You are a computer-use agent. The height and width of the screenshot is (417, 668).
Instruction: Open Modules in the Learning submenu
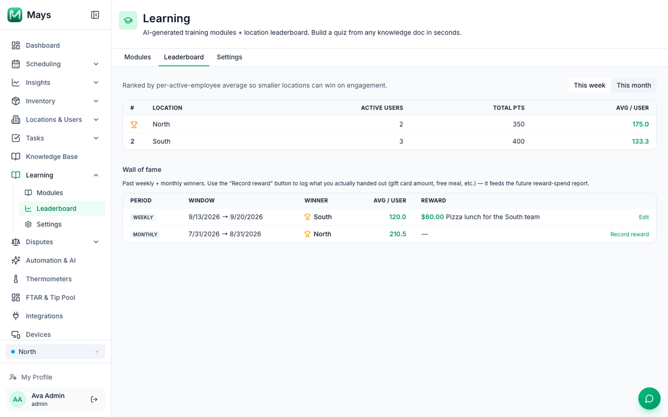[x=62, y=193]
